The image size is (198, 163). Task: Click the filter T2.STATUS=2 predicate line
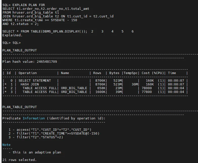coord(36,137)
